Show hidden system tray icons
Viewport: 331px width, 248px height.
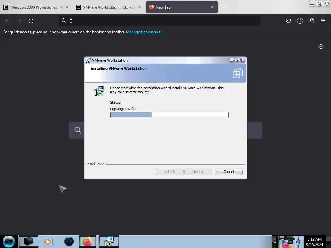(x=275, y=242)
